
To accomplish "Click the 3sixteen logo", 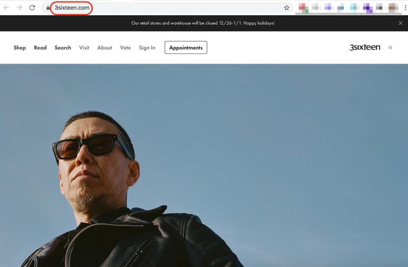I will point(365,47).
